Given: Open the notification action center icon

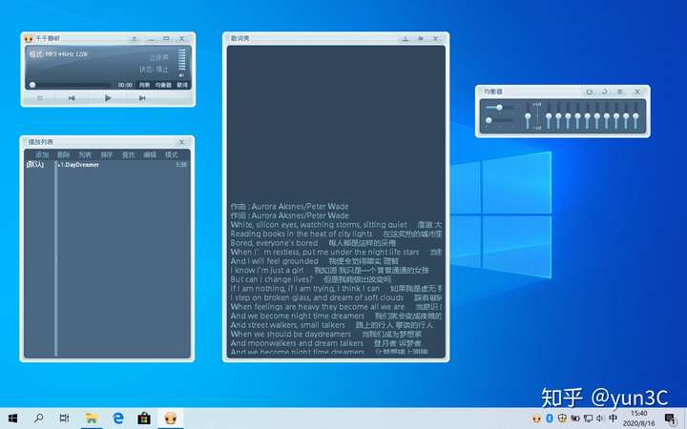Looking at the screenshot, I should 671,419.
